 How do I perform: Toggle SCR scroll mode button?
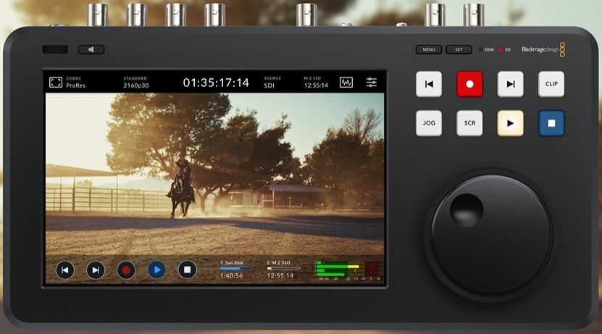click(x=469, y=123)
